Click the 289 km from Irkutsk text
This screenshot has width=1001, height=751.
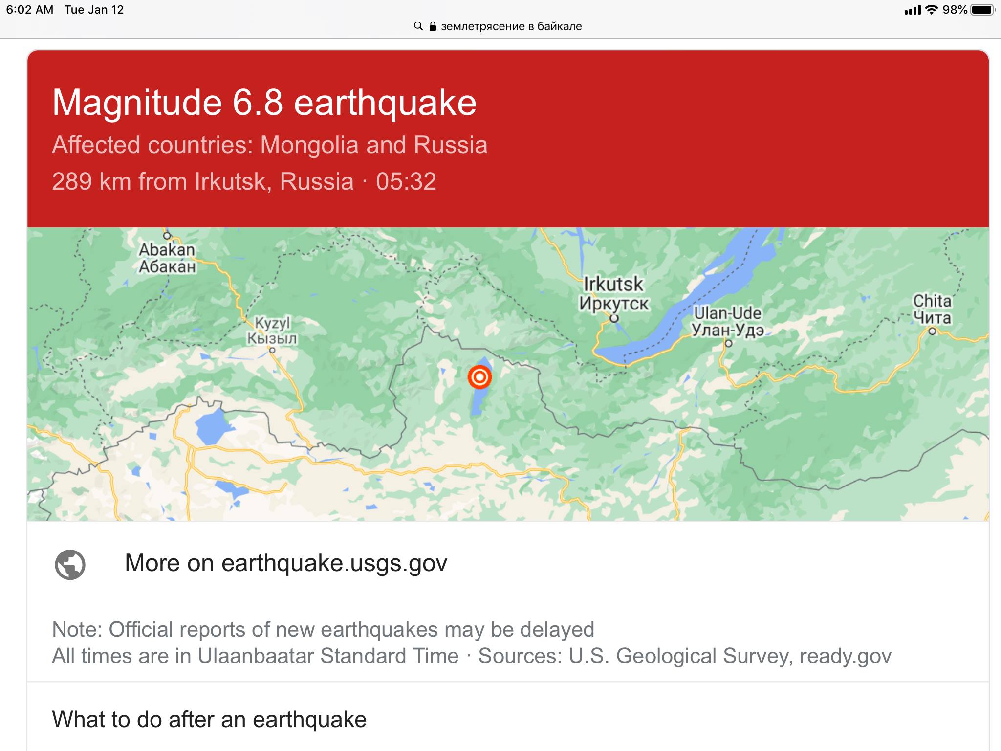coord(202,181)
